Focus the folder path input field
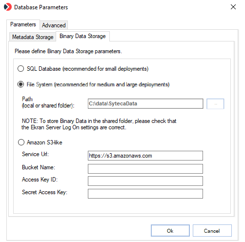 click(145, 103)
